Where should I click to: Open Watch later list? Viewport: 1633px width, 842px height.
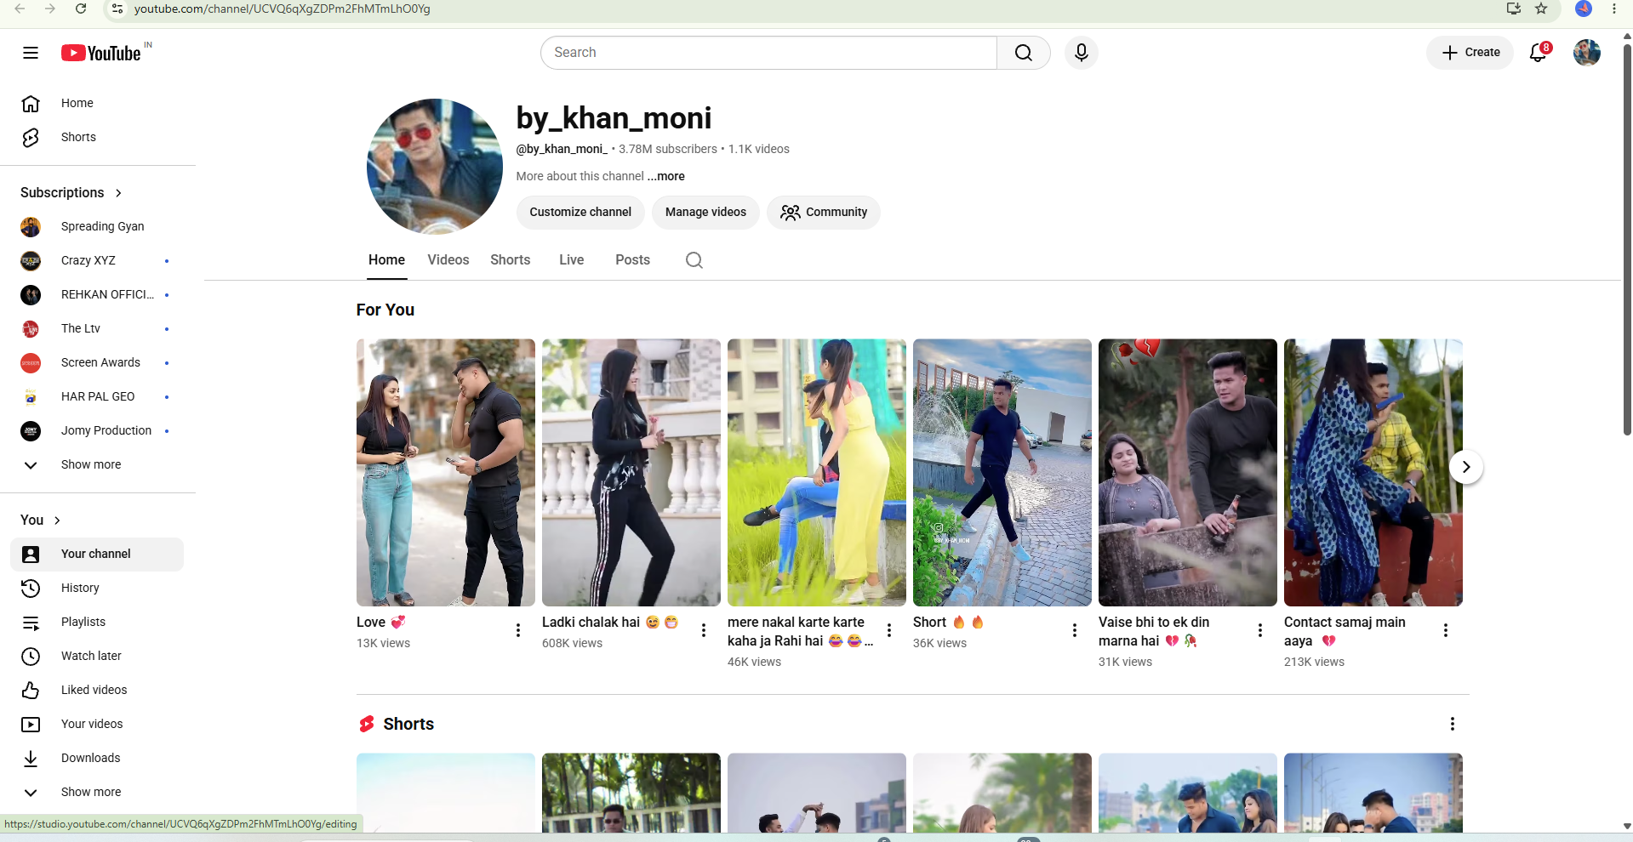(x=98, y=656)
